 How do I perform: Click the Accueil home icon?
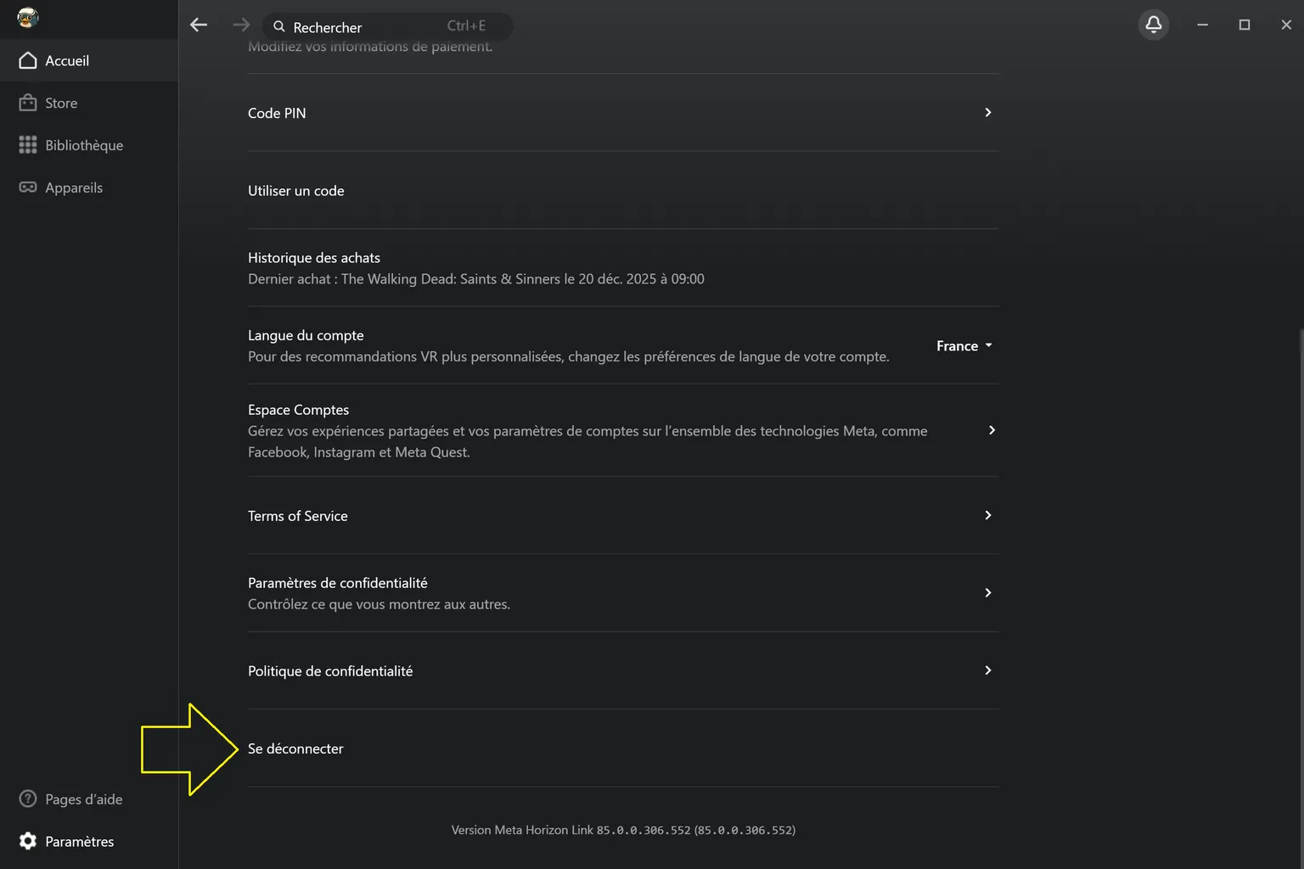tap(28, 60)
